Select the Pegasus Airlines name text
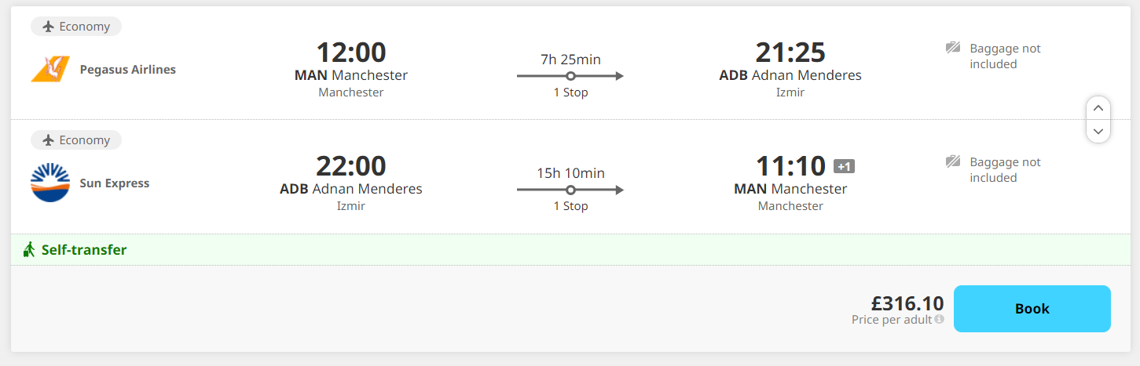 pos(128,70)
